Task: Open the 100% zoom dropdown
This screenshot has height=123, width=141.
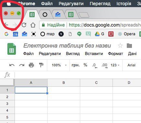Action: (x=59, y=65)
